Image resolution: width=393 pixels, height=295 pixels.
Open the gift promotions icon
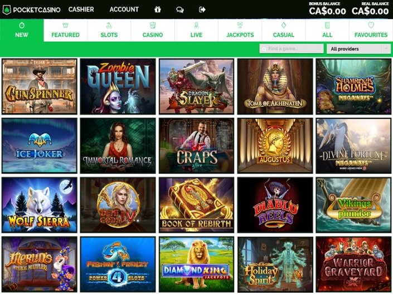tap(158, 9)
